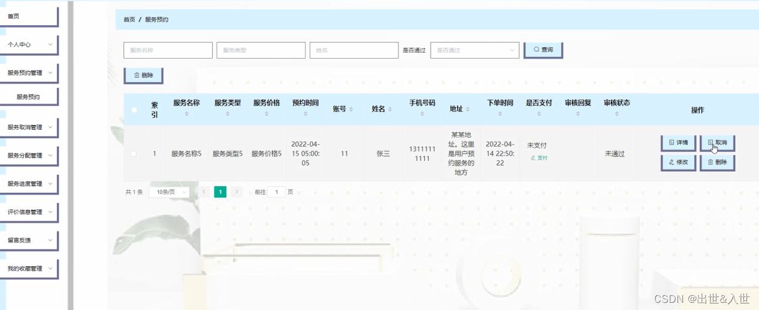The width and height of the screenshot is (759, 310).
Task: Click the 索引 column header
Action: click(x=155, y=110)
